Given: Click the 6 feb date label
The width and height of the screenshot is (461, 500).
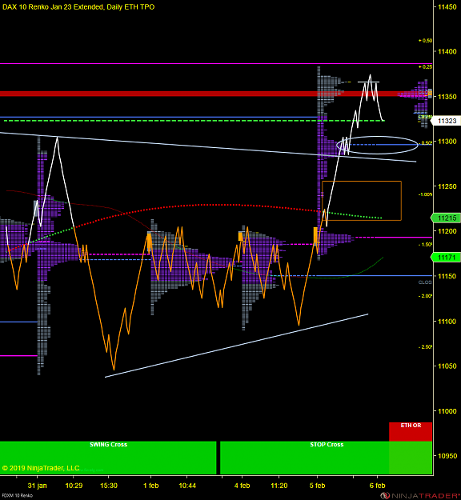Looking at the screenshot, I should (377, 486).
